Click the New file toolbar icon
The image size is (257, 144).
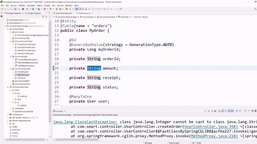coord(2,9)
